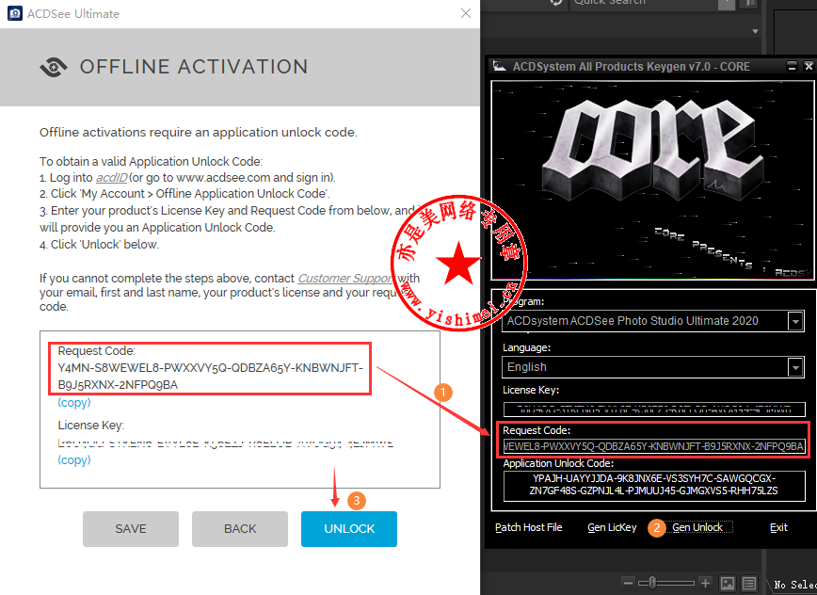
Task: Click the 'Application Unlock Code:' label in Keygen
Action: (x=558, y=463)
